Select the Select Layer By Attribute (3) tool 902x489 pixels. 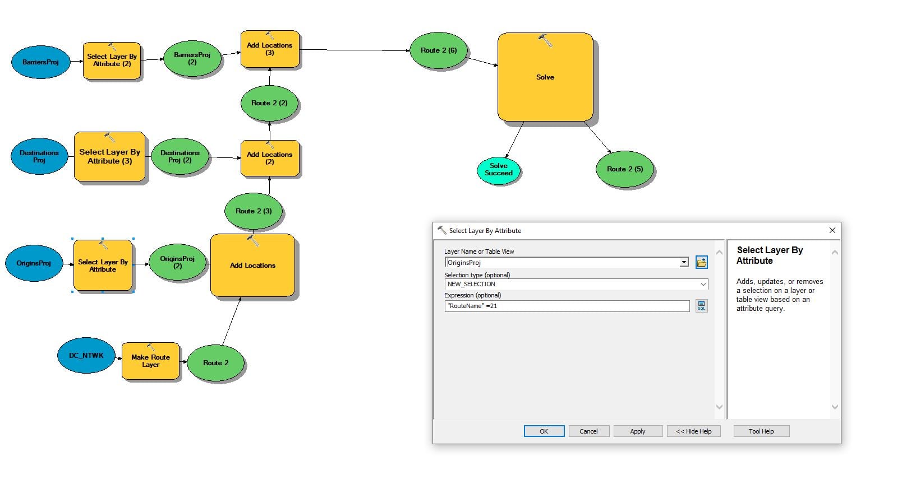pyautogui.click(x=110, y=156)
